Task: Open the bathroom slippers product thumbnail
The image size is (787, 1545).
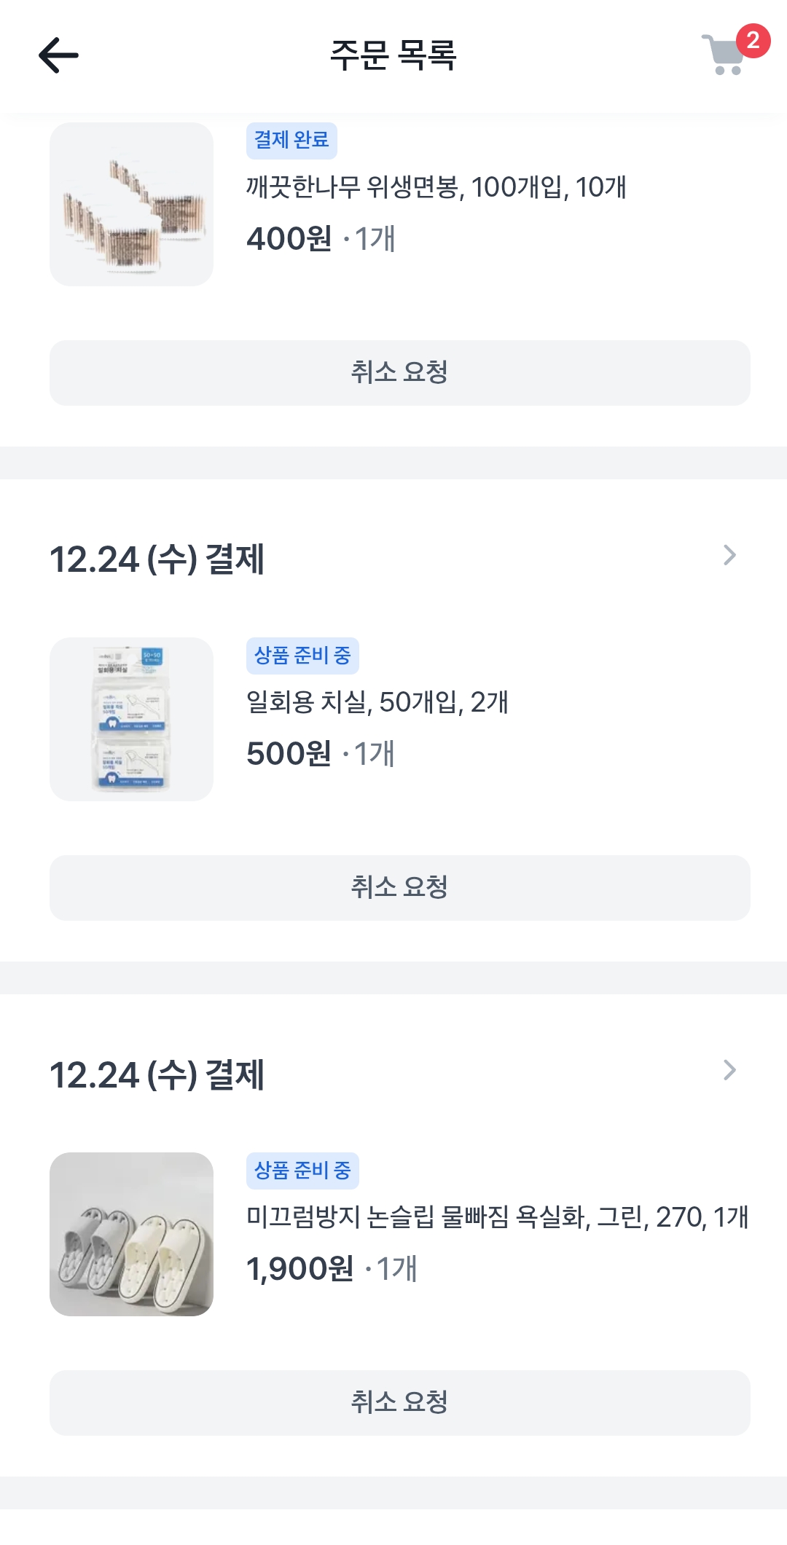Action: pyautogui.click(x=131, y=1234)
